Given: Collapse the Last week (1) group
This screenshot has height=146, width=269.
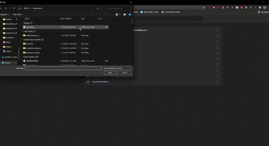Looking at the screenshot, I should 22,31.
